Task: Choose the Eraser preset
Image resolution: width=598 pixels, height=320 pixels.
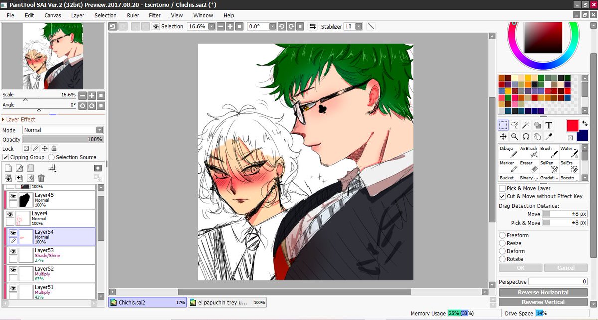Action: click(529, 167)
